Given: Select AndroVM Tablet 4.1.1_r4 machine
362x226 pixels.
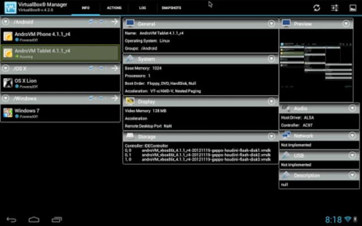Looking at the screenshot, I should tap(61, 53).
